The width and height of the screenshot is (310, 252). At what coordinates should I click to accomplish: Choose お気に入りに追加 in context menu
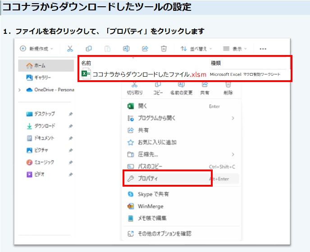coord(181,142)
